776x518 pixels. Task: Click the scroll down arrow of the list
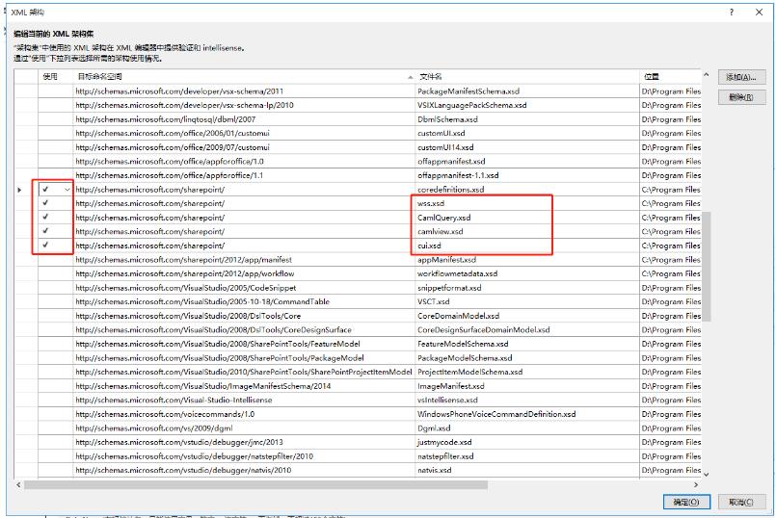click(x=707, y=475)
